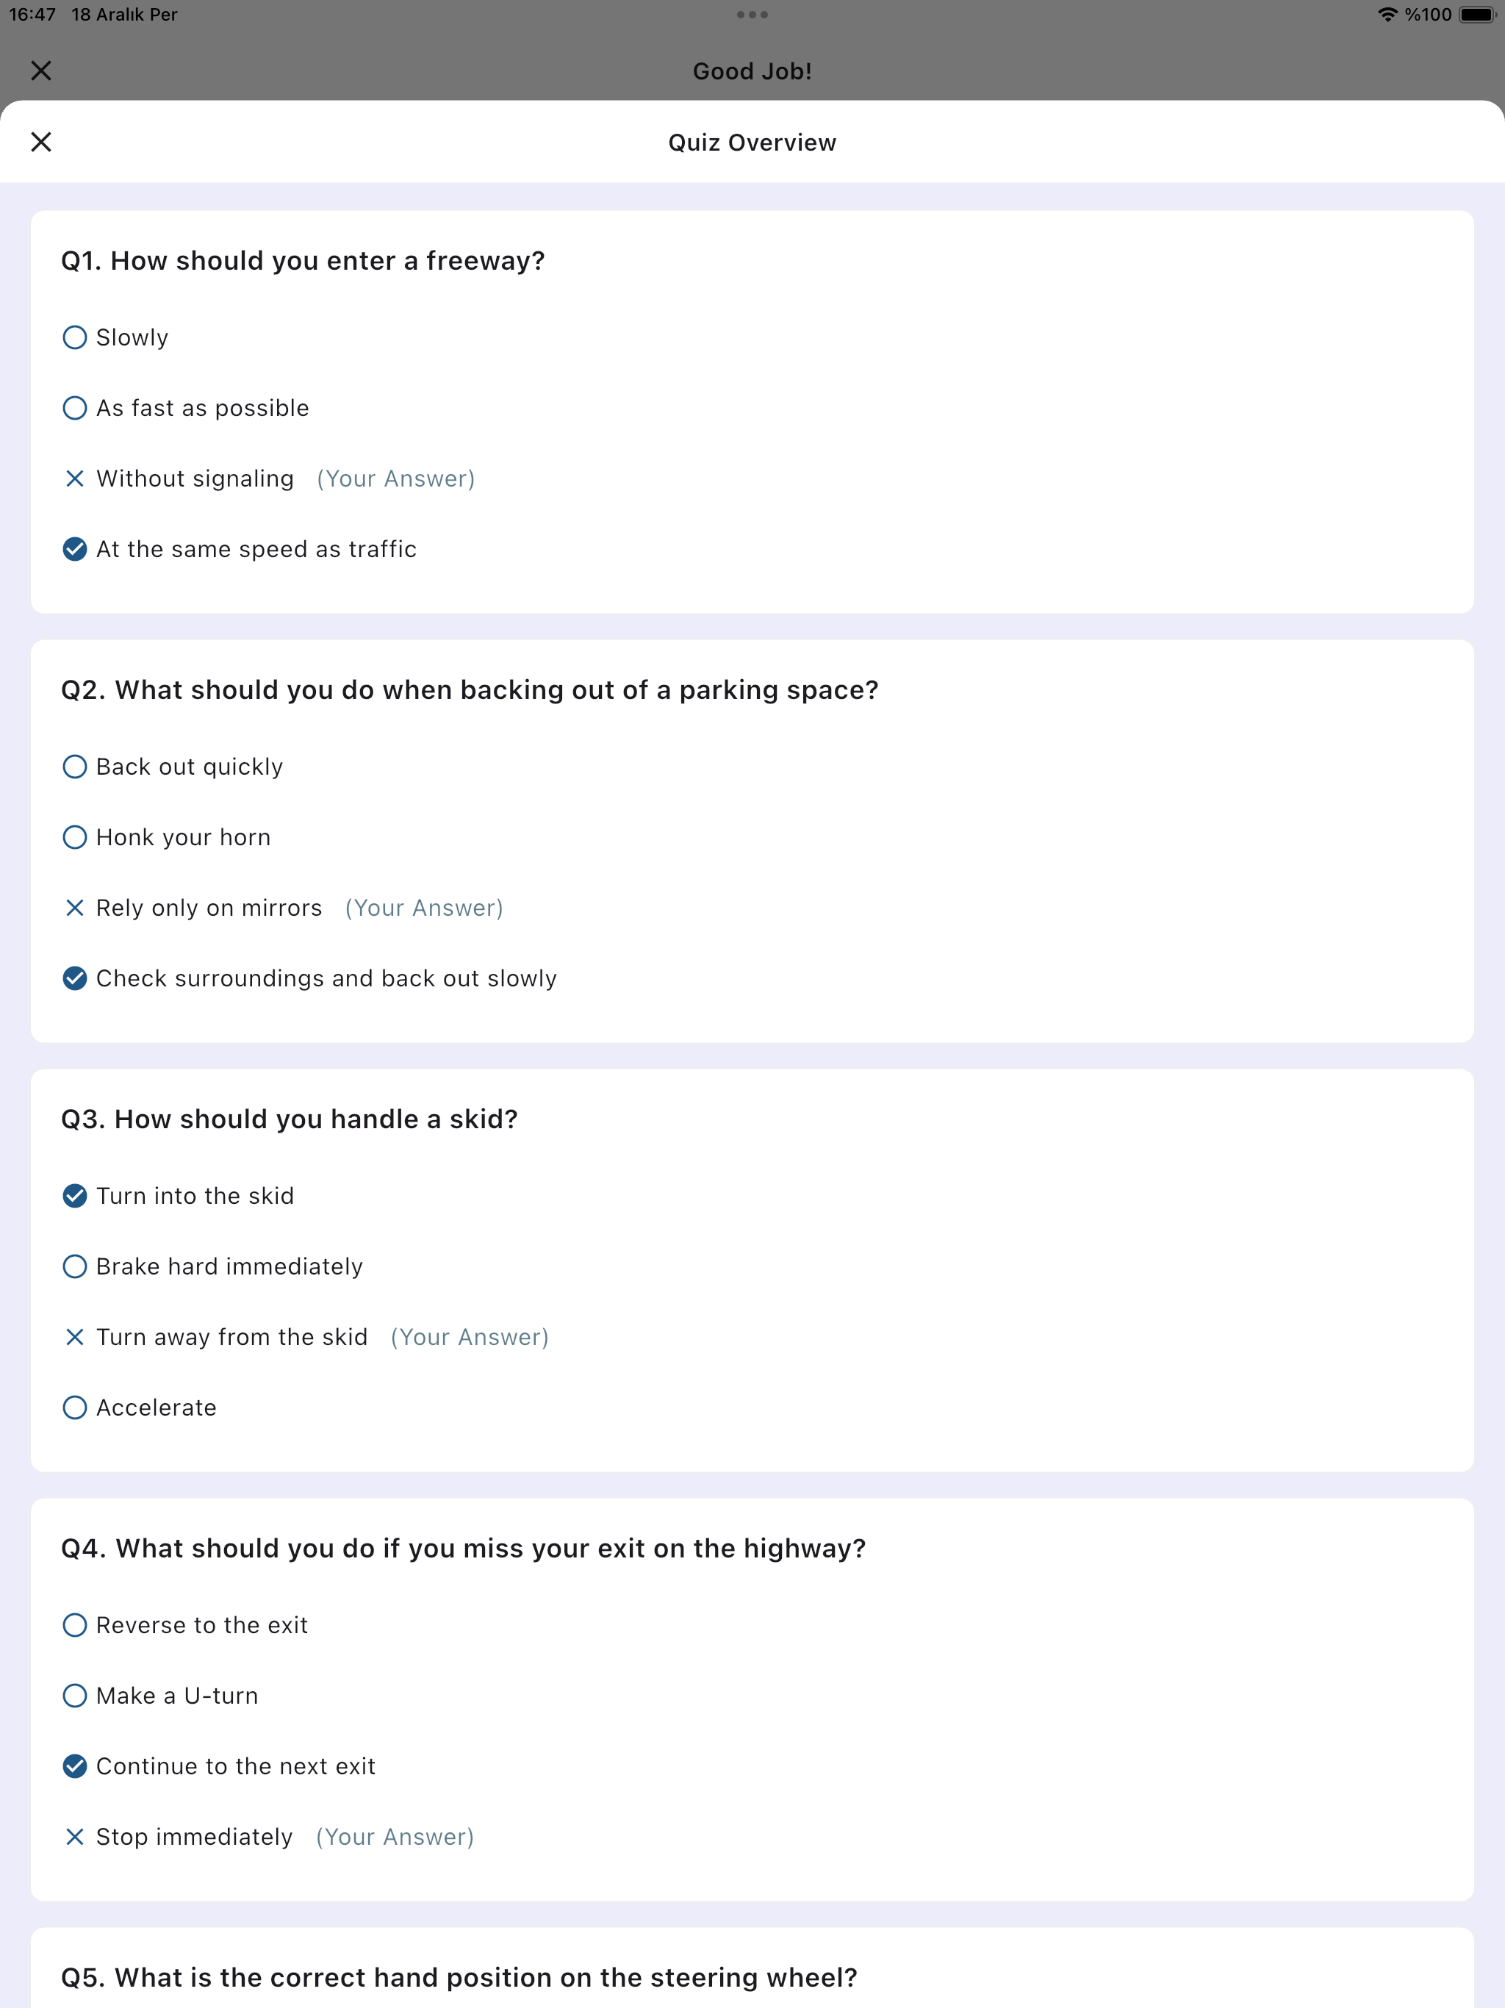The image size is (1505, 2008).
Task: Select the Accelerate radio option
Action: [x=74, y=1407]
